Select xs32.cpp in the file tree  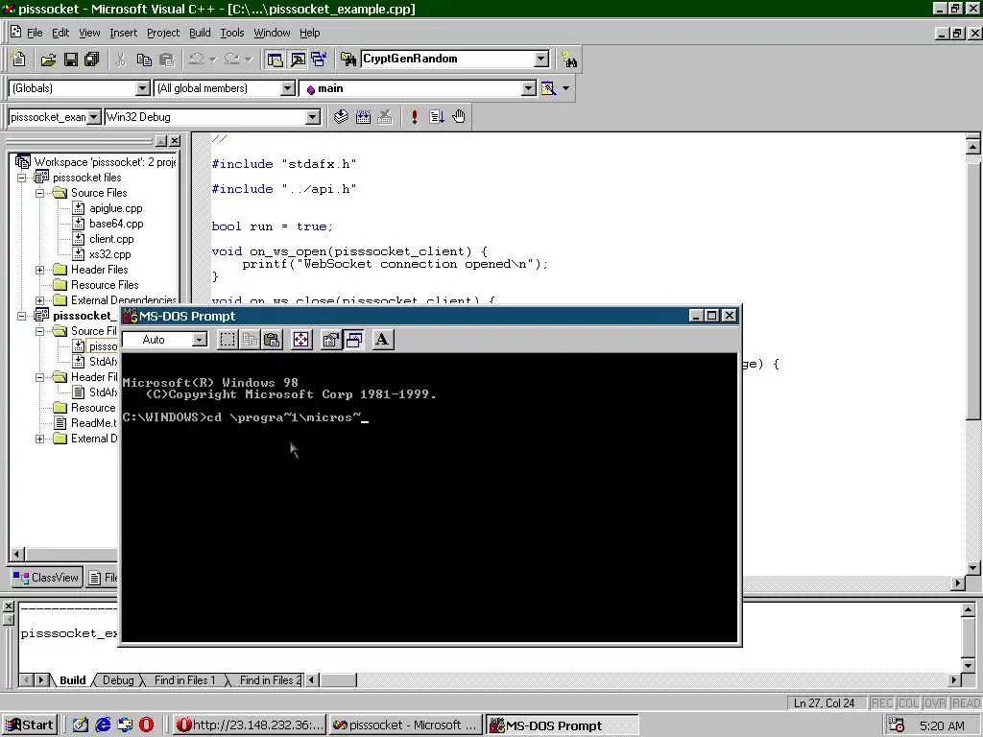(110, 254)
